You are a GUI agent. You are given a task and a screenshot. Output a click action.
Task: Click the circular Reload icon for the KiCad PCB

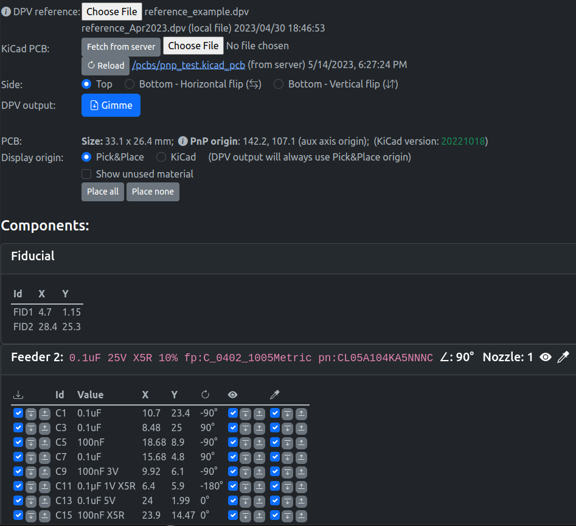pos(91,64)
